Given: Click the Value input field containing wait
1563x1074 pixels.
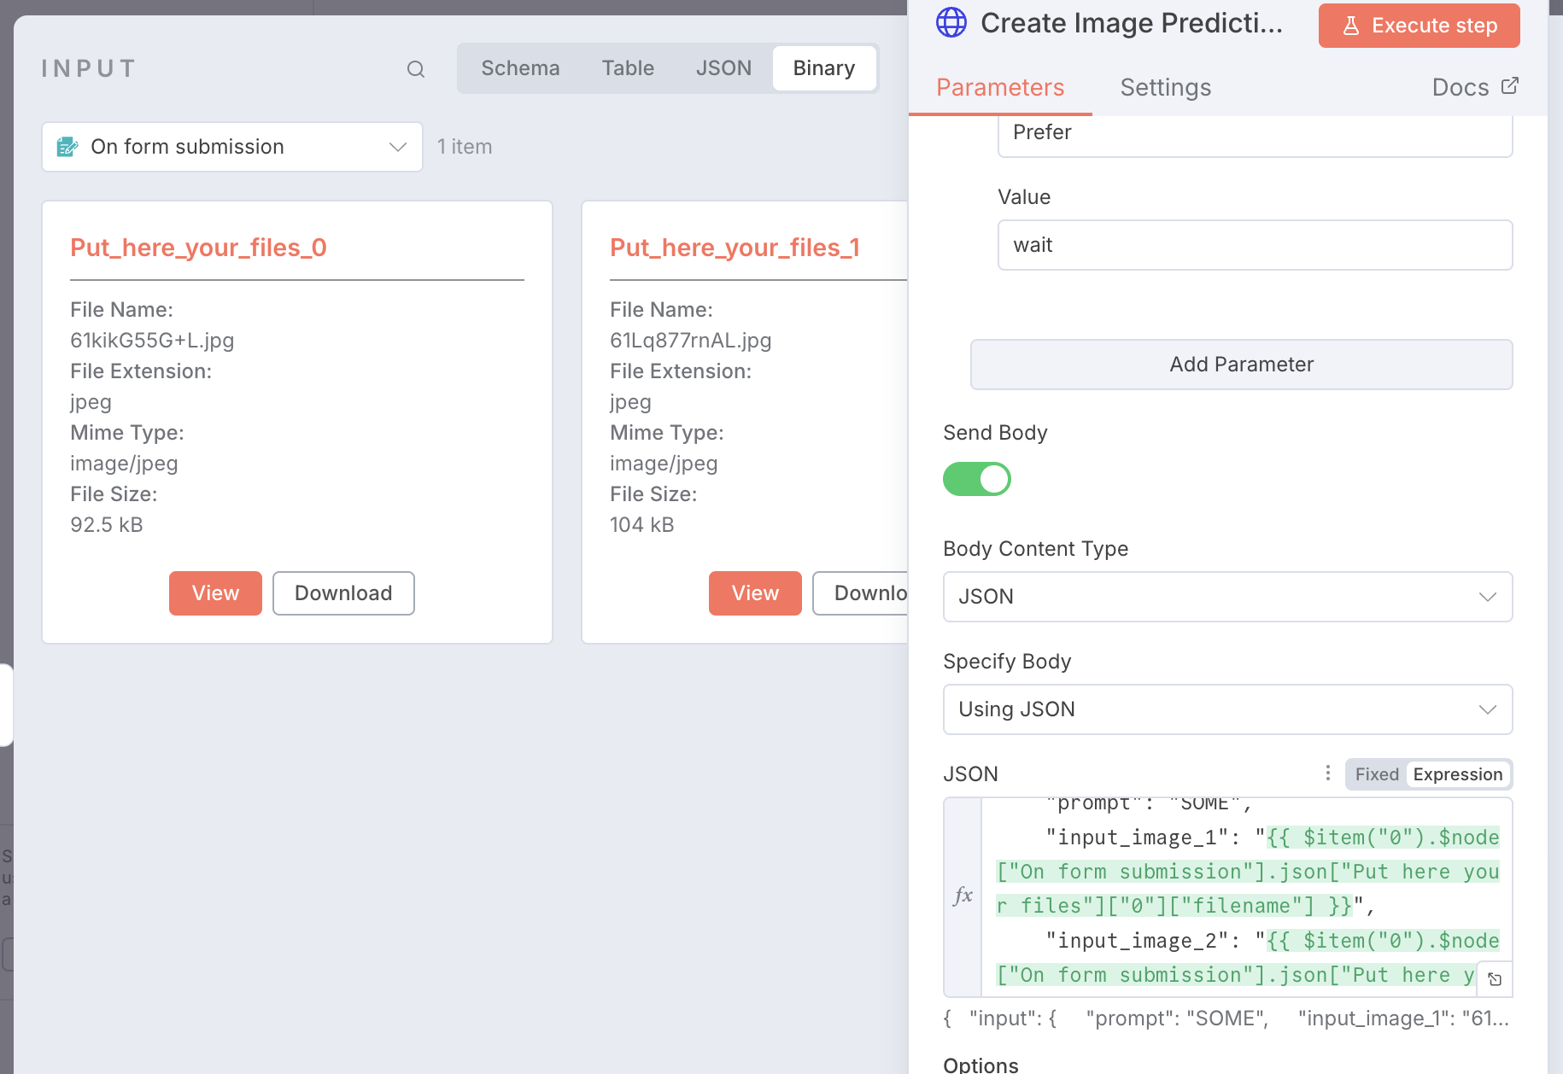Looking at the screenshot, I should click(x=1255, y=245).
